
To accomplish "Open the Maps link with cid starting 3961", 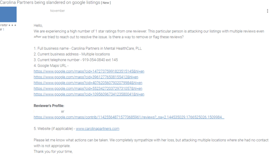I will (x=86, y=77).
